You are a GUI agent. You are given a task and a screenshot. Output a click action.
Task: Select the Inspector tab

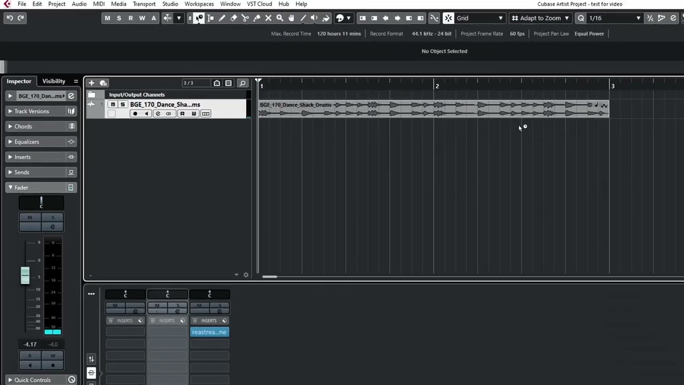click(19, 81)
